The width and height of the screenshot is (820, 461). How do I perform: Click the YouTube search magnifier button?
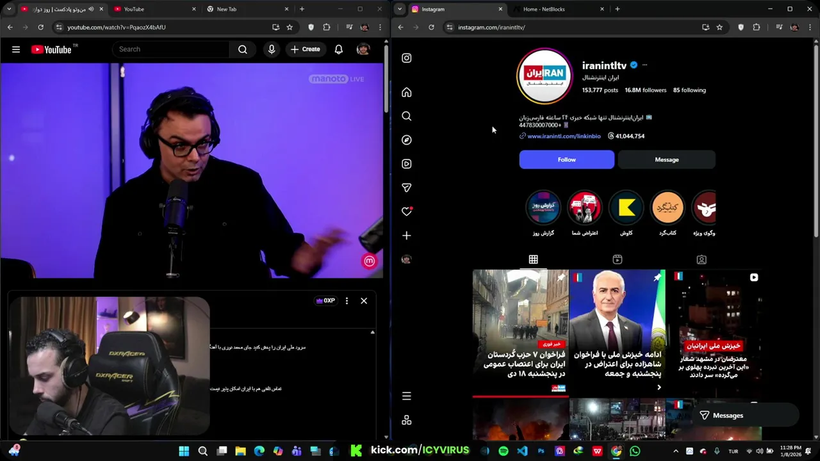243,49
